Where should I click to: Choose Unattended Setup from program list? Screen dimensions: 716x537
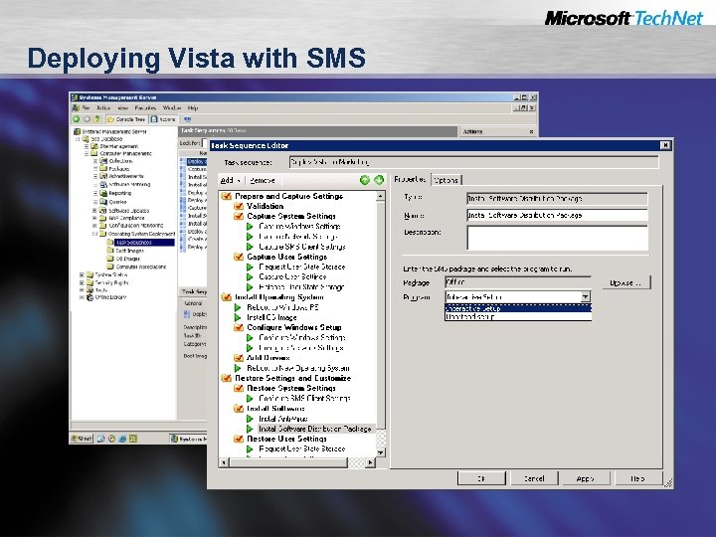click(x=518, y=316)
